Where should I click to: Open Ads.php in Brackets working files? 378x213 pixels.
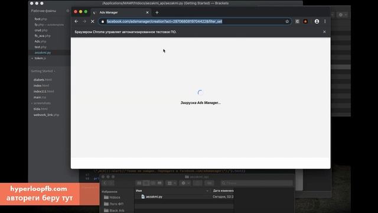point(40,41)
